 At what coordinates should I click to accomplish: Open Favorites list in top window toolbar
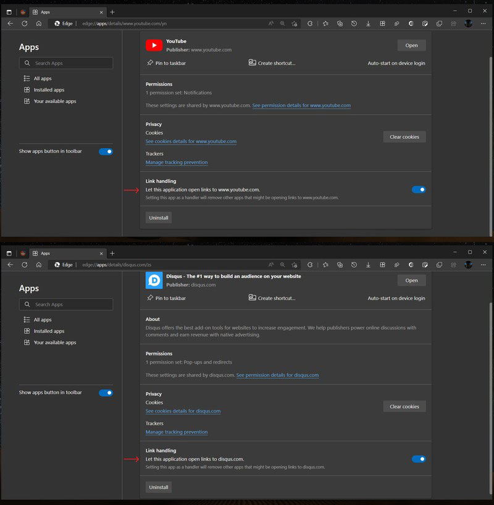pyautogui.click(x=326, y=23)
